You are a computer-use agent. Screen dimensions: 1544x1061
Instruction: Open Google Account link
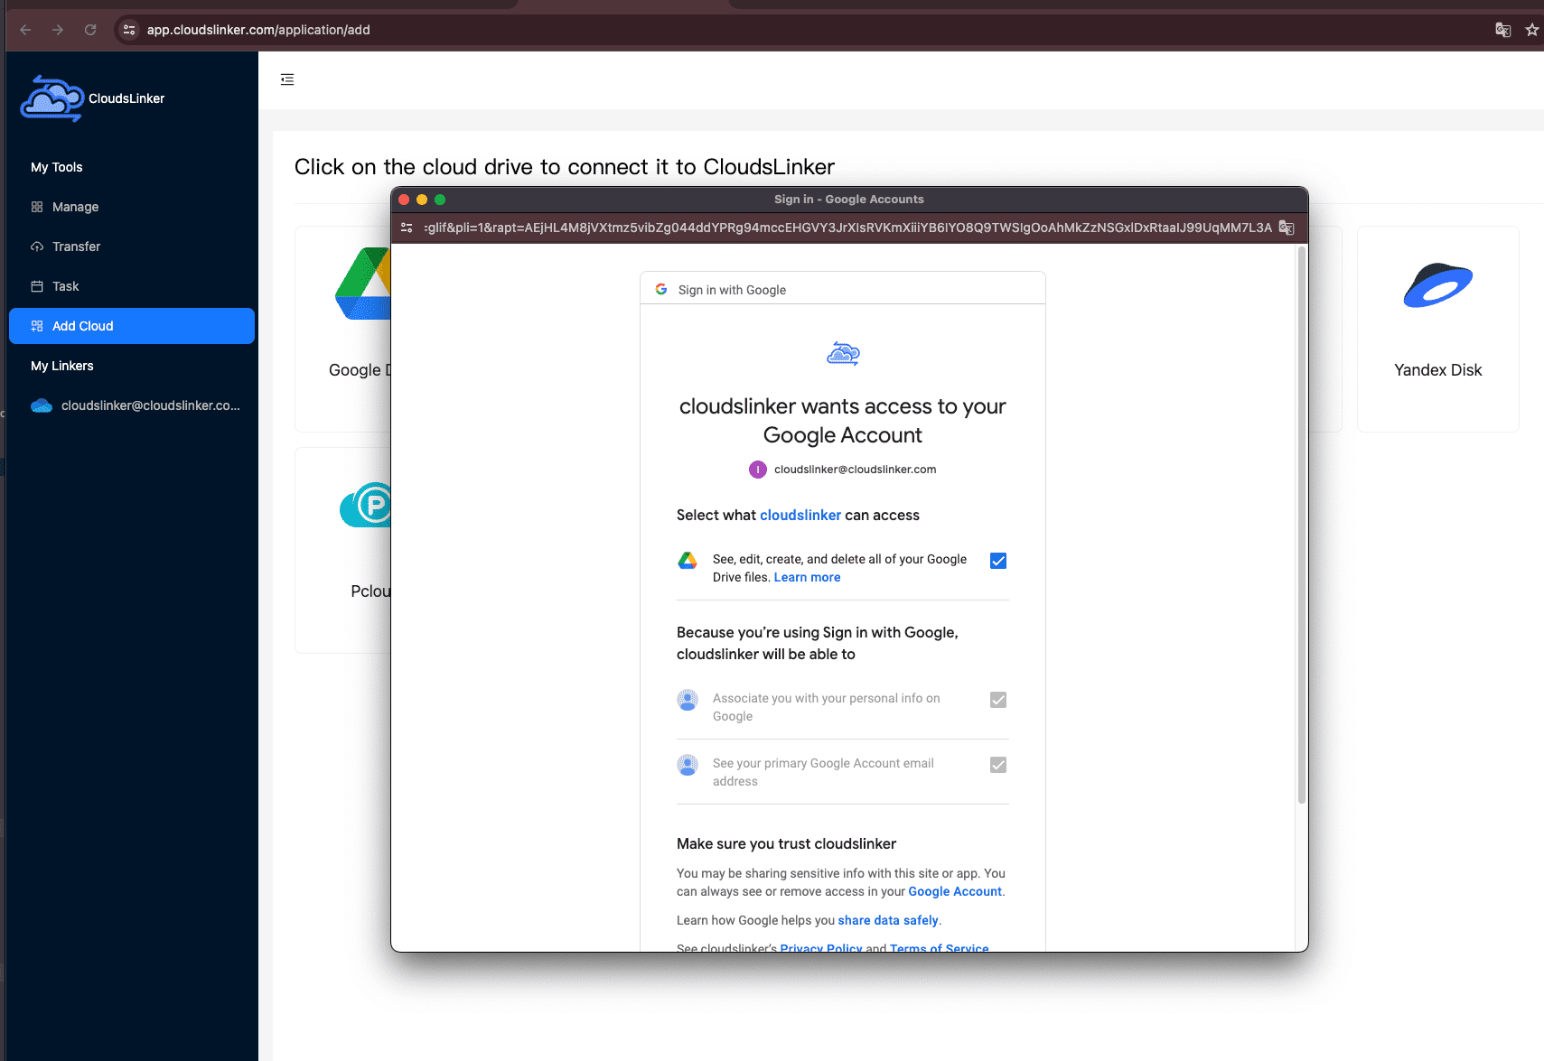pos(955,891)
